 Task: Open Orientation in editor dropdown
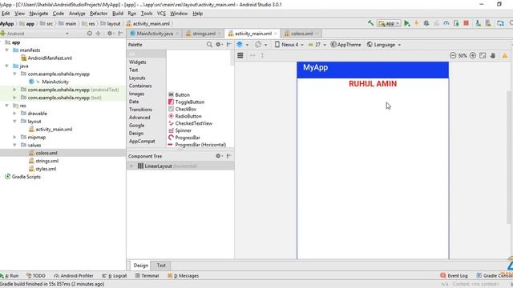tap(261, 45)
